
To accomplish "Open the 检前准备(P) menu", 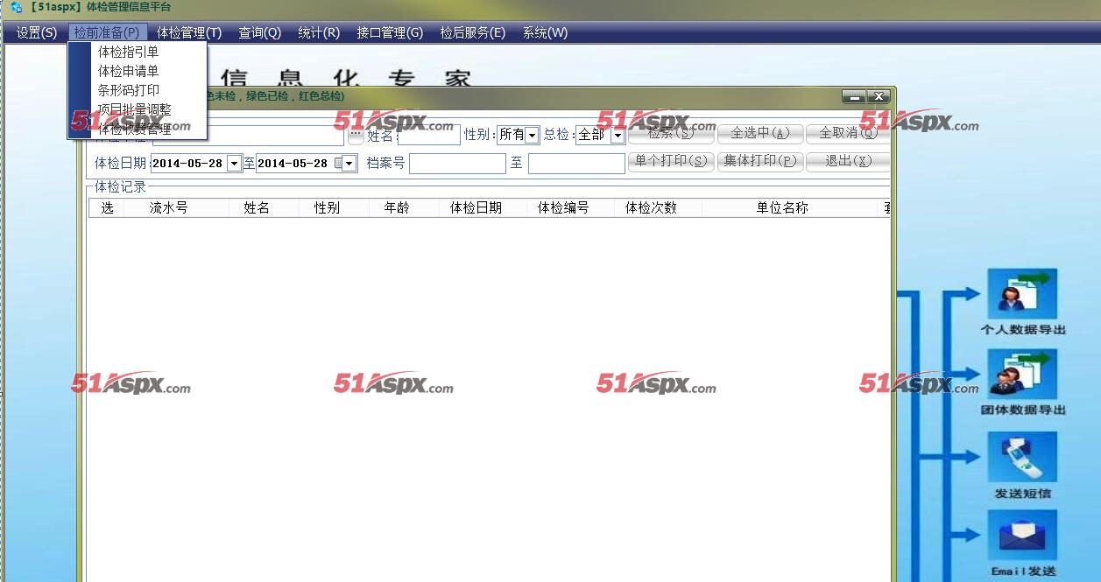I will point(107,32).
